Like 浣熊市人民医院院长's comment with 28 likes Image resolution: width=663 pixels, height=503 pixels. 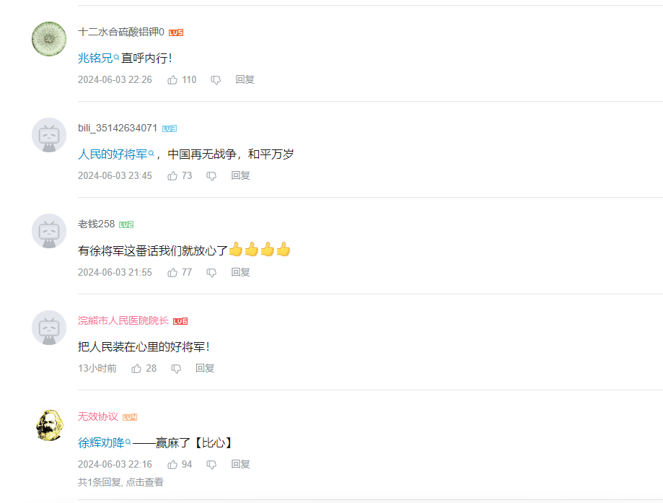click(x=136, y=369)
